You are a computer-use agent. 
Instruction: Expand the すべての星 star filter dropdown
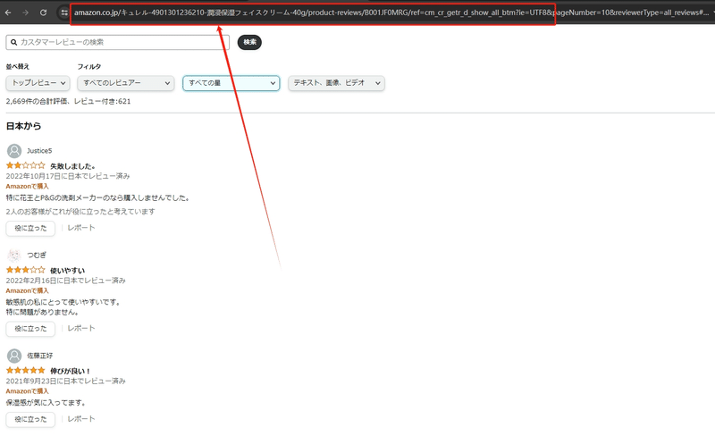pyautogui.click(x=231, y=83)
